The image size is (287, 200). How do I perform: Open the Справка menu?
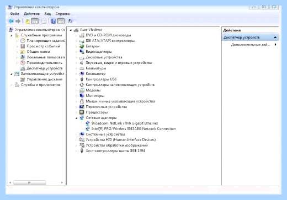click(x=62, y=14)
